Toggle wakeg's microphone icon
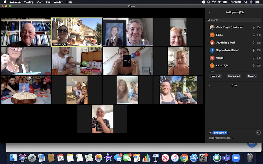This screenshot has height=164, width=263. [254, 58]
